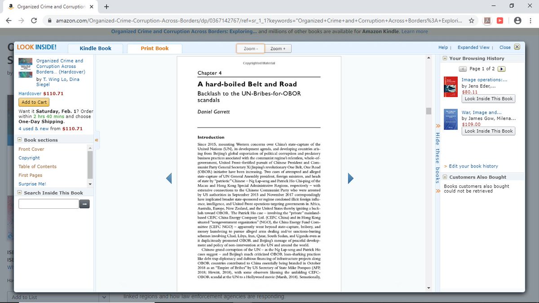Zoom in with Zoom + button

pyautogui.click(x=278, y=48)
